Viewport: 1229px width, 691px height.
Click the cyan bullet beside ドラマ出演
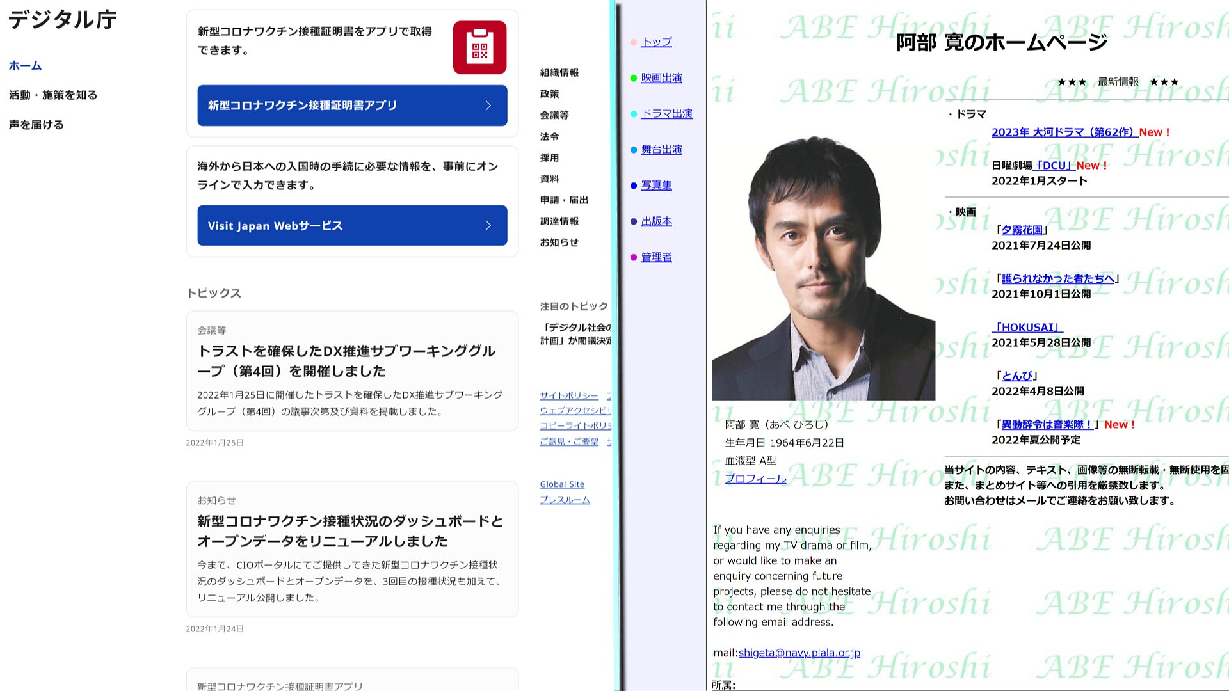click(633, 114)
